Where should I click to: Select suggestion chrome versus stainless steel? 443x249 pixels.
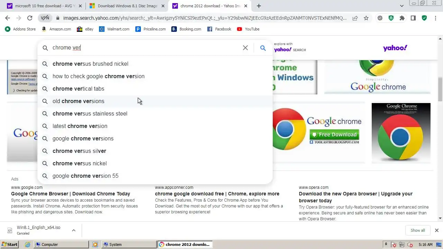(155, 113)
